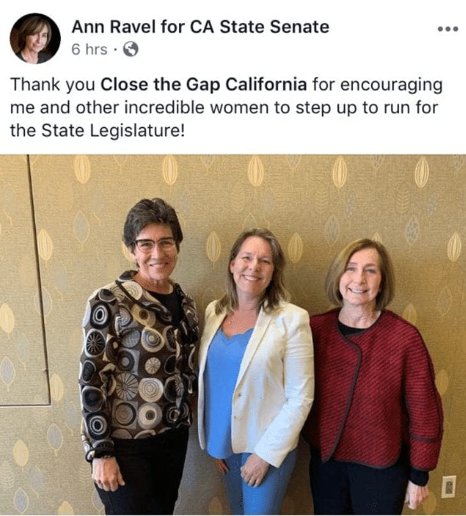This screenshot has width=466, height=516.
Task: Click the woman in the circle-patterned jacket
Action: [x=139, y=357]
